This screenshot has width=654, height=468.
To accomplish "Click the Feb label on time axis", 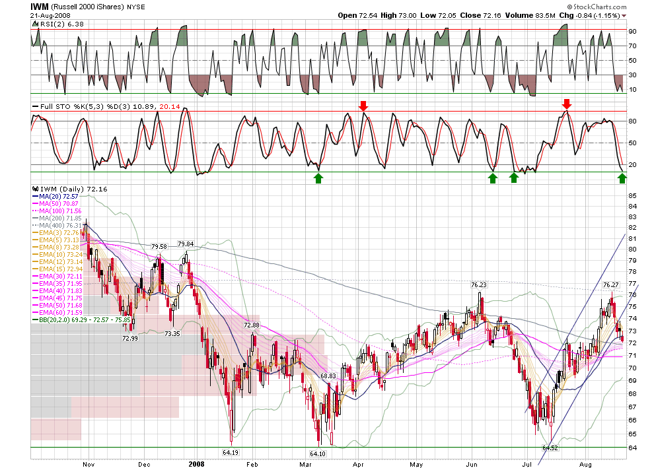I will [x=252, y=464].
